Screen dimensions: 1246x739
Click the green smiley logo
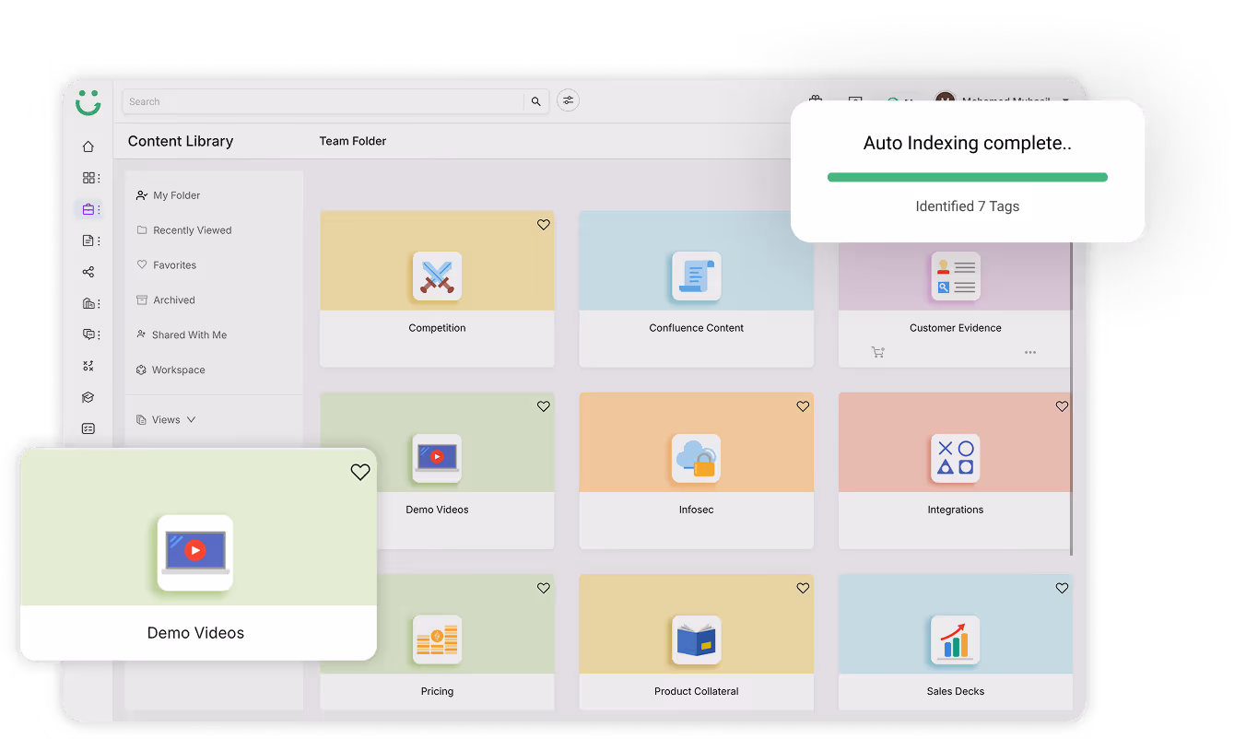88,102
